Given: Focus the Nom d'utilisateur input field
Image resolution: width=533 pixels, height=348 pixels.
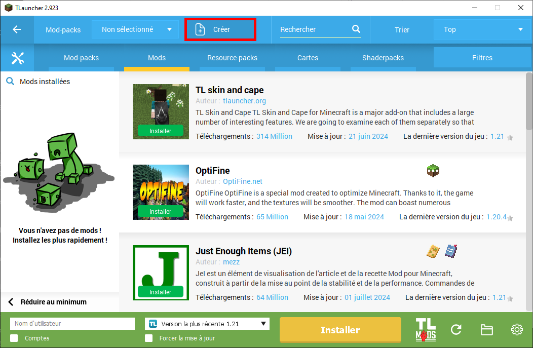Looking at the screenshot, I should pyautogui.click(x=72, y=324).
